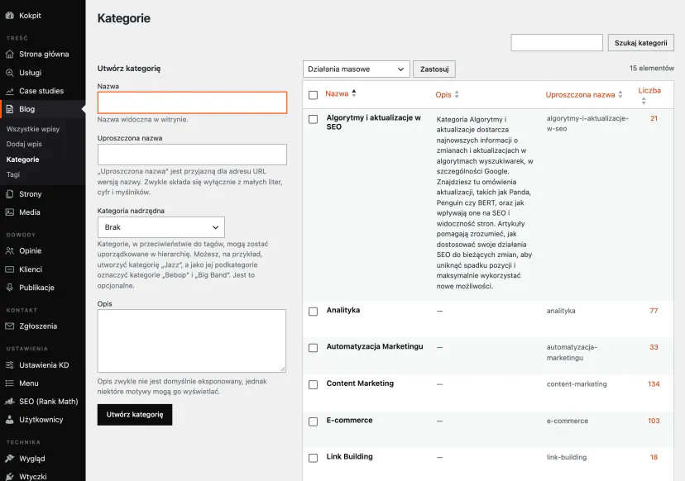Open the Content Marketing category link

click(x=360, y=383)
